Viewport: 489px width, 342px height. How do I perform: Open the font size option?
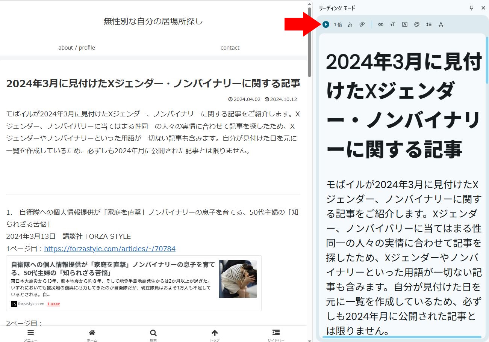pyautogui.click(x=392, y=24)
